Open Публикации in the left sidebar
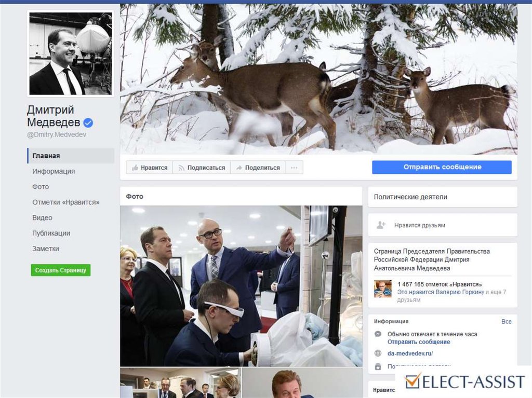 pyautogui.click(x=51, y=234)
